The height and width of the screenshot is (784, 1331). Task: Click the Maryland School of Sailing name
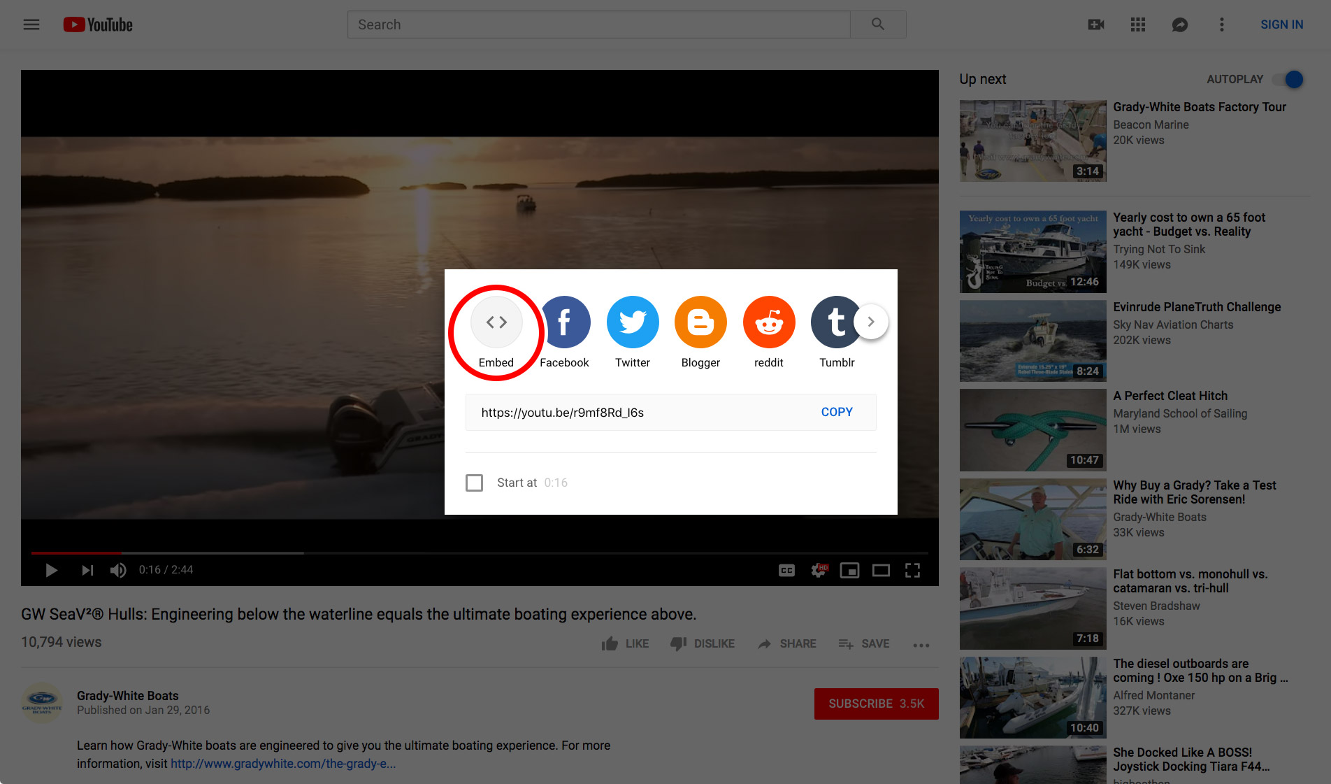point(1180,413)
